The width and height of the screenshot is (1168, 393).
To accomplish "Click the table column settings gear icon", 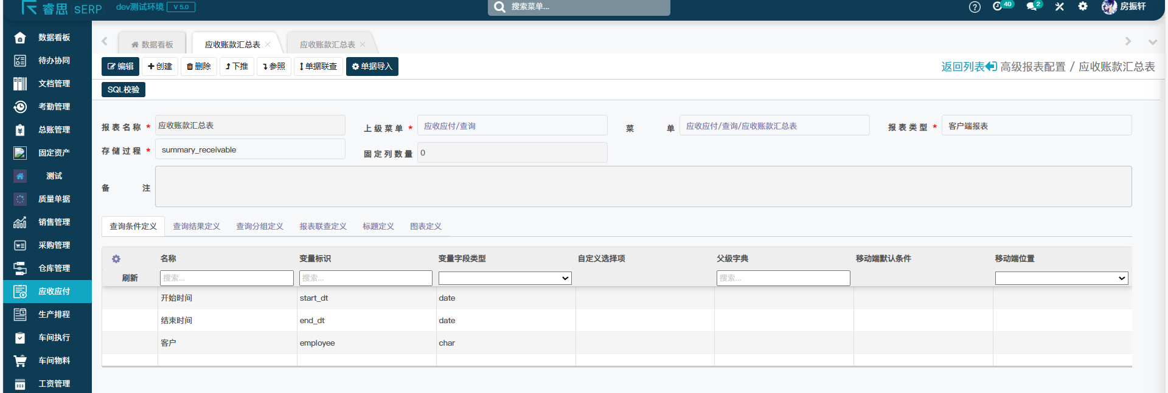I will [x=116, y=259].
